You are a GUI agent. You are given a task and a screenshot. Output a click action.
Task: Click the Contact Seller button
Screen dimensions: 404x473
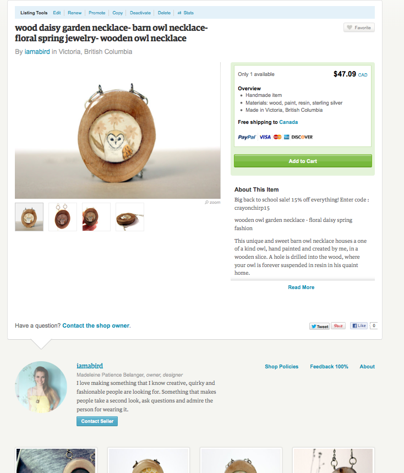point(97,421)
